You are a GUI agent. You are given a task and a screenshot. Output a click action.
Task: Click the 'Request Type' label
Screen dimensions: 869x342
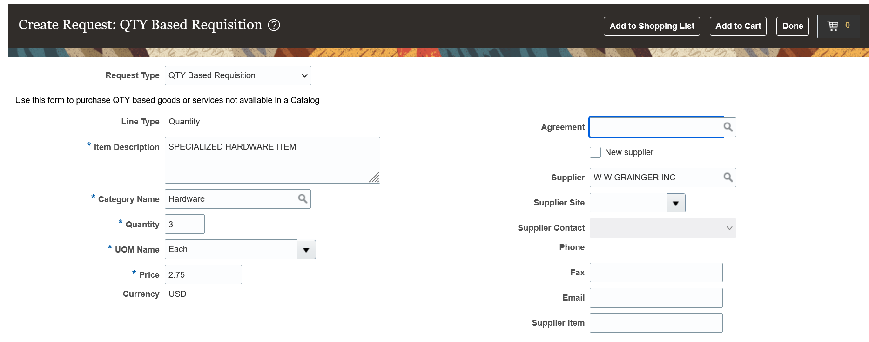(x=133, y=75)
